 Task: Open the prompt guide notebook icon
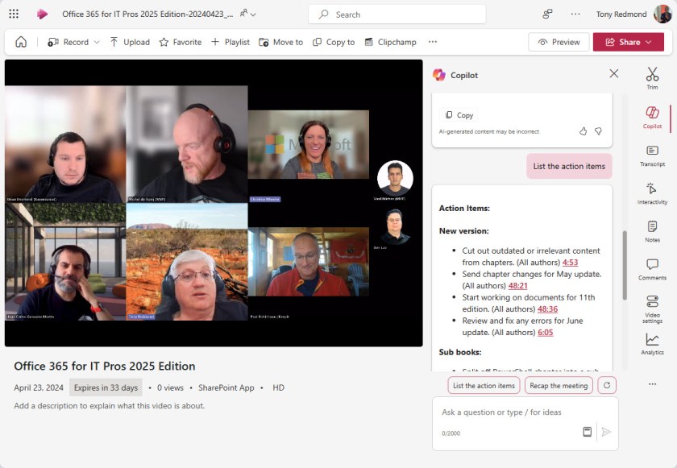click(588, 432)
